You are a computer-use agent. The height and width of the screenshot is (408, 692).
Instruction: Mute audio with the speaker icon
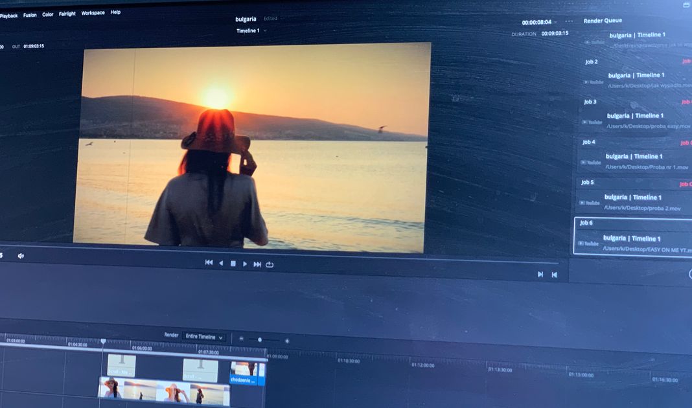pyautogui.click(x=21, y=256)
